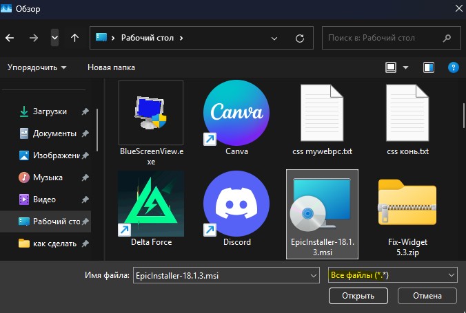Click the file list vertical scrollbar
Screen dimensions: 466x313
click(x=464, y=116)
